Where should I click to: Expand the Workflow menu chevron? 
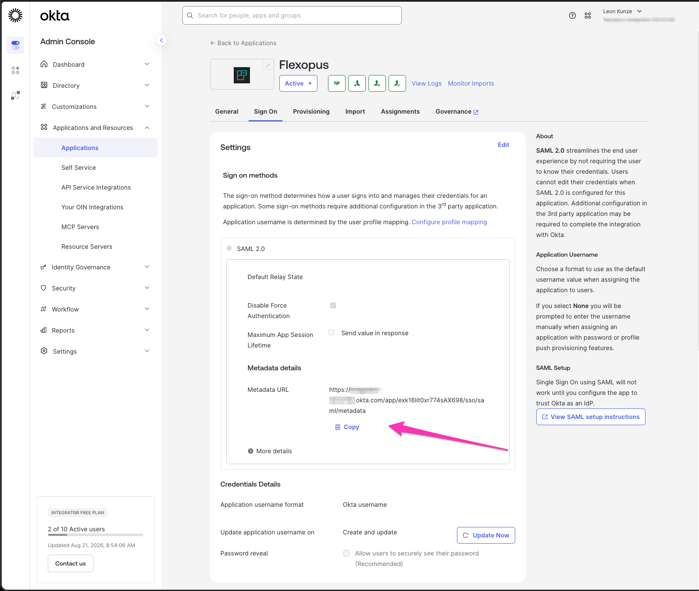tap(147, 309)
